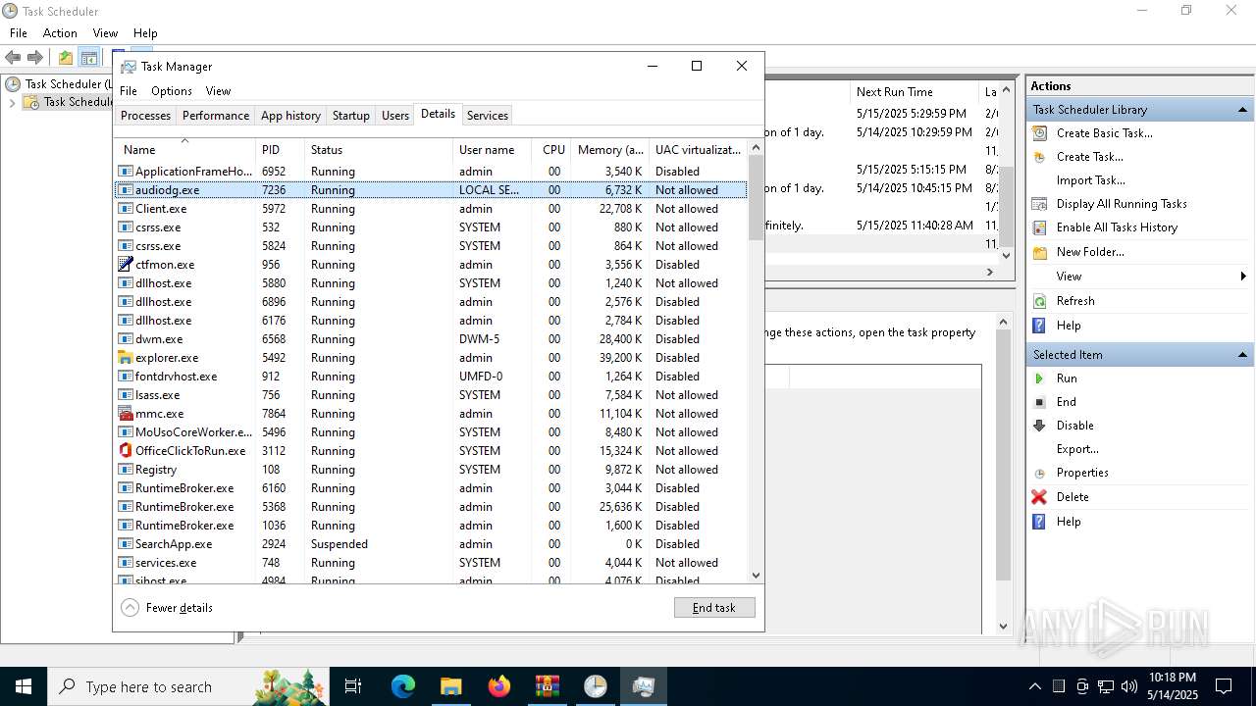Select the lsass.exe process row
Screen dimensions: 1256x706
430,395
